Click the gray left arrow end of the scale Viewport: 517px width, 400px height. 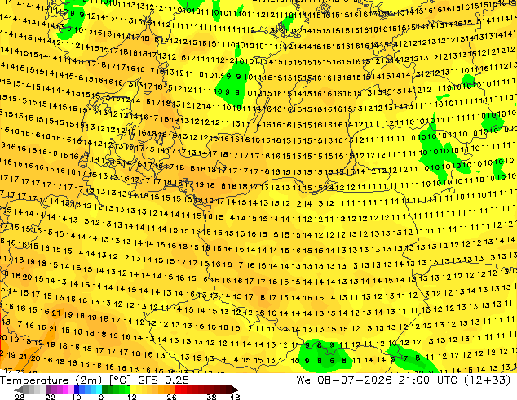click(x=18, y=389)
